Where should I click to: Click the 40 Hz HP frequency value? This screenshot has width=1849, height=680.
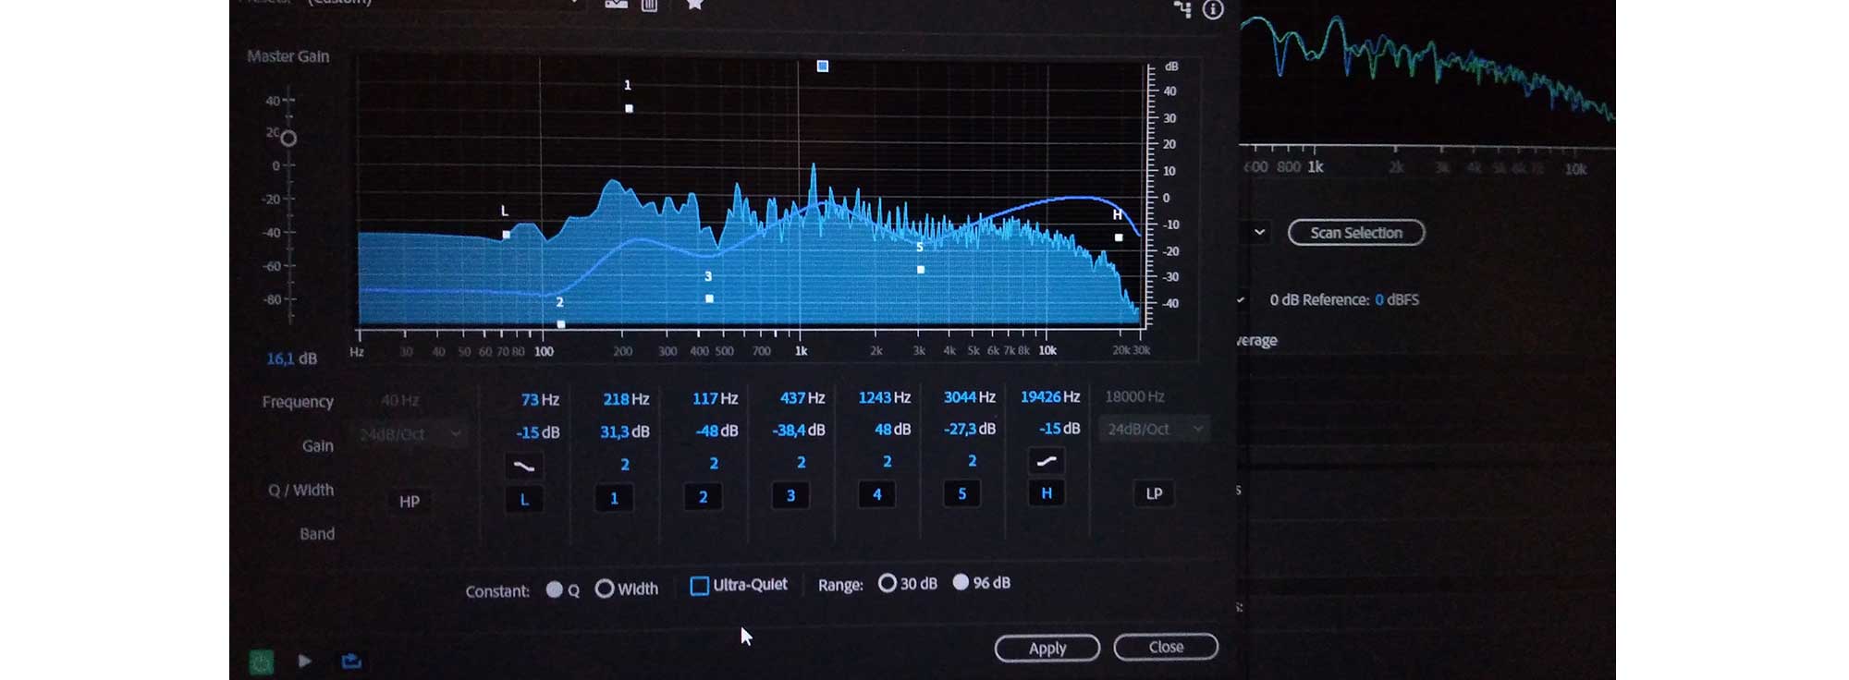click(399, 400)
